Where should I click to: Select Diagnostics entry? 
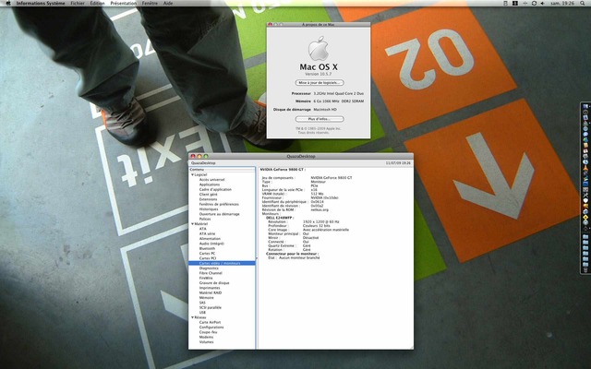209,268
